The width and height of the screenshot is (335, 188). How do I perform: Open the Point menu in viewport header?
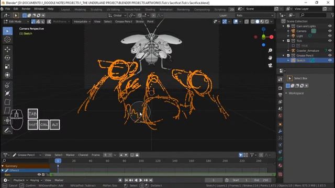pyautogui.click(x=150, y=21)
